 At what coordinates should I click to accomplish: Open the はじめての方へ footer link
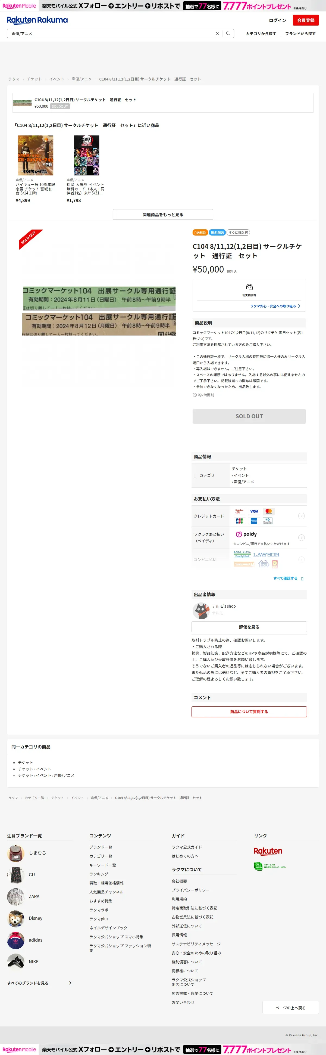click(x=185, y=856)
